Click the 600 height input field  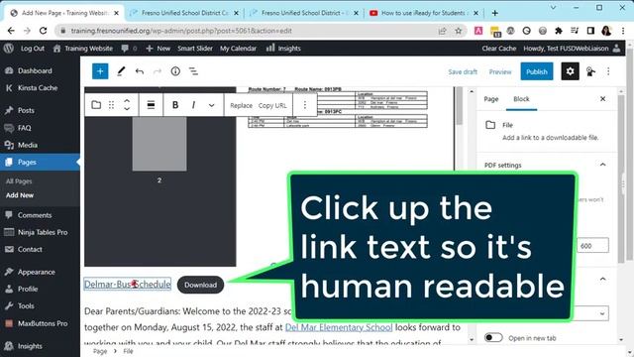(592, 245)
